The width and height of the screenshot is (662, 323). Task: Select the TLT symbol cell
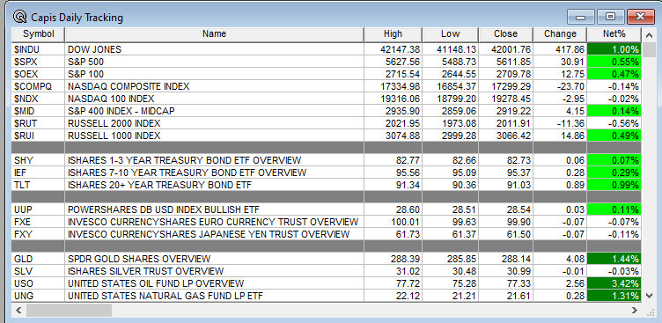pos(38,185)
